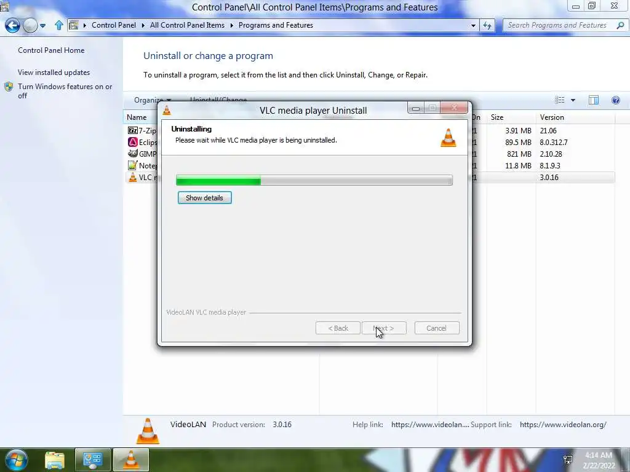The width and height of the screenshot is (630, 472).
Task: Click the green uninstall progress bar
Action: tap(314, 180)
